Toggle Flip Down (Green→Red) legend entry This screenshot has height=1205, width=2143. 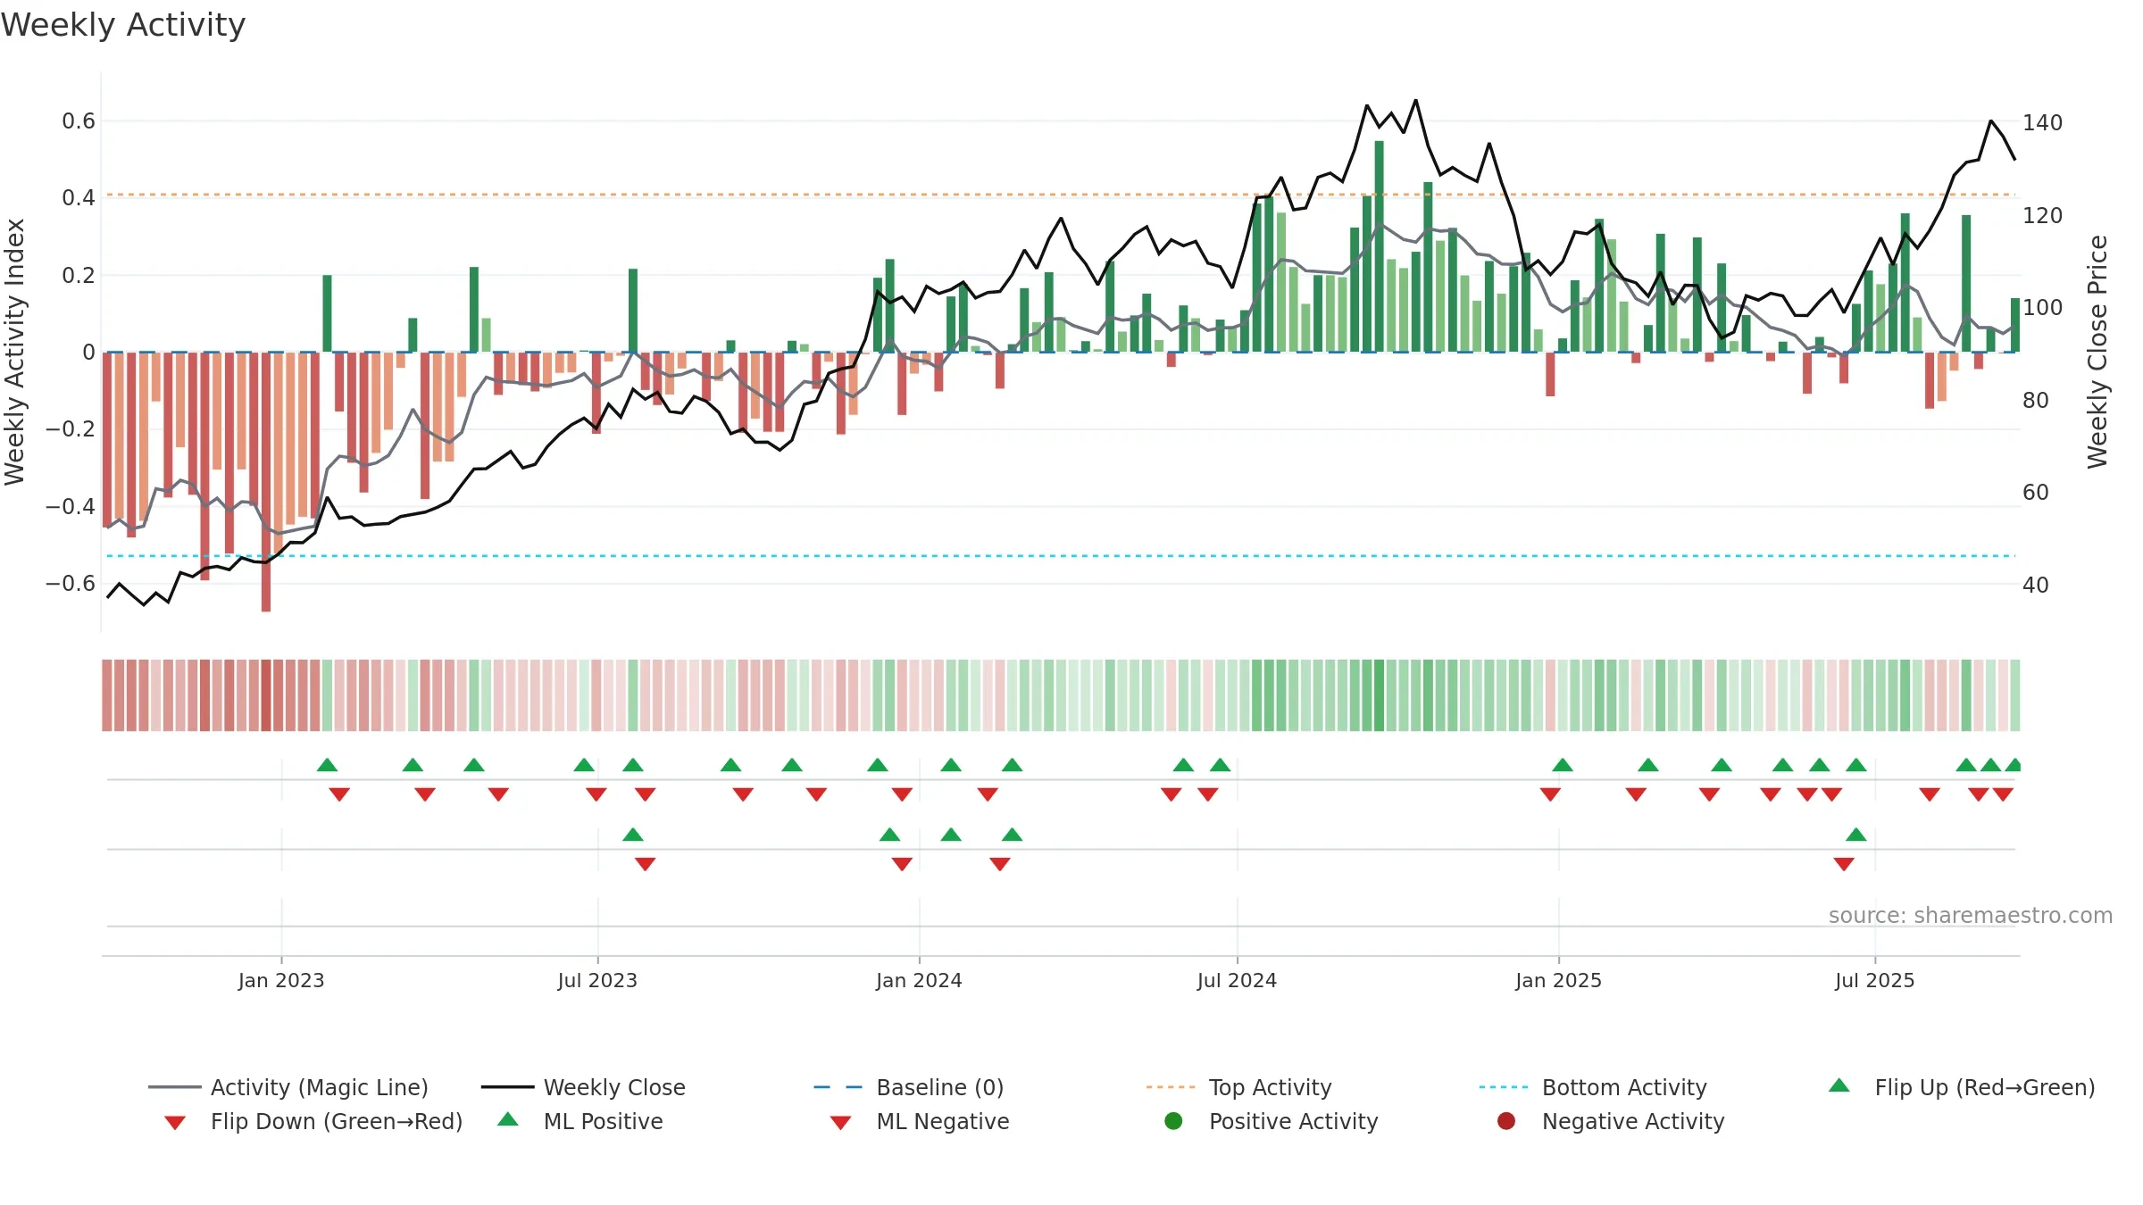click(x=313, y=1121)
